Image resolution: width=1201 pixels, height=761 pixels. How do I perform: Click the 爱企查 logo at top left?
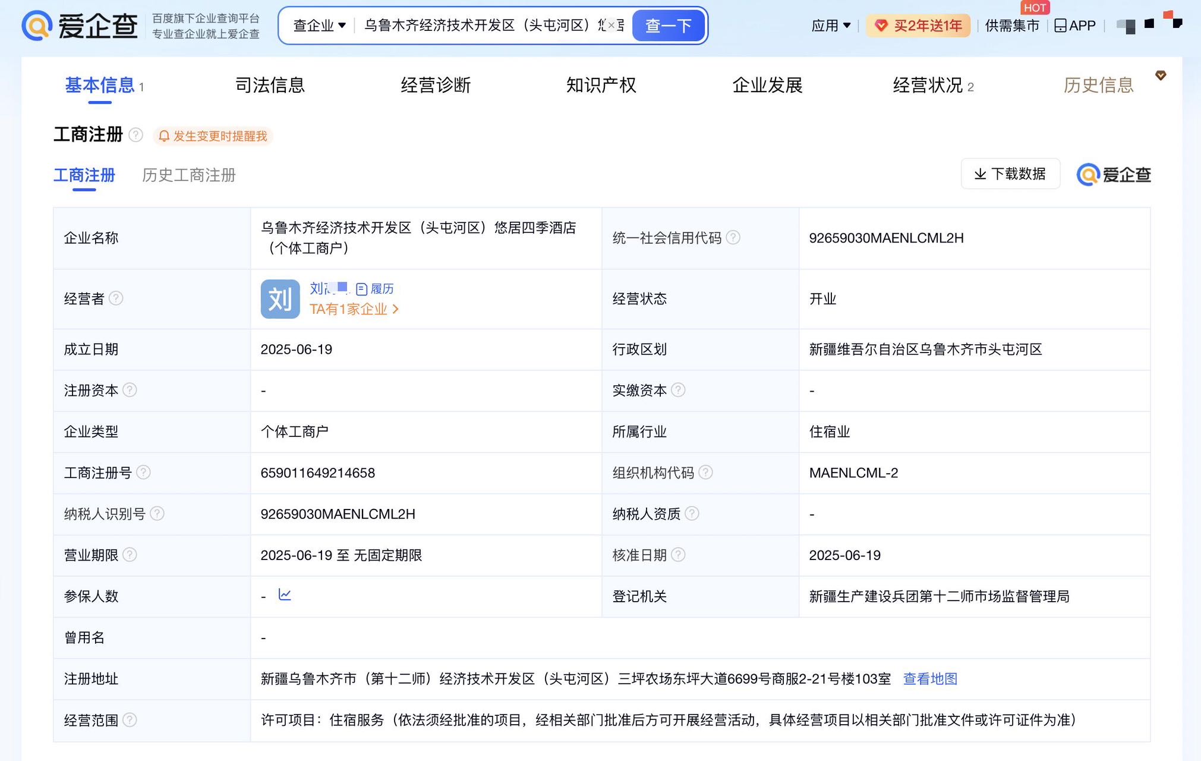pos(80,26)
